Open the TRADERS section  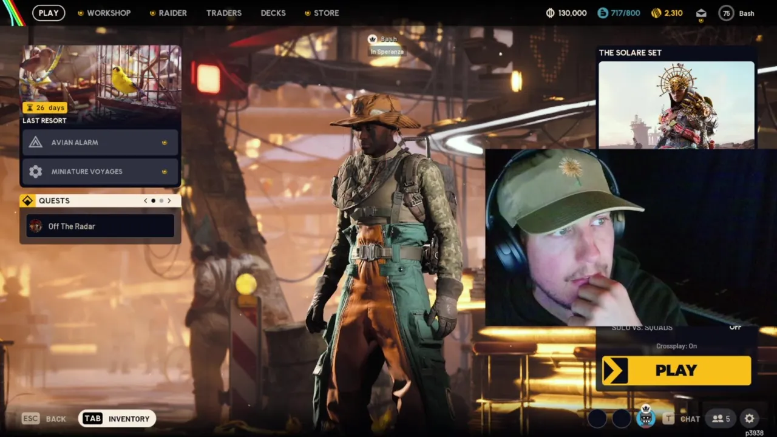click(x=224, y=13)
